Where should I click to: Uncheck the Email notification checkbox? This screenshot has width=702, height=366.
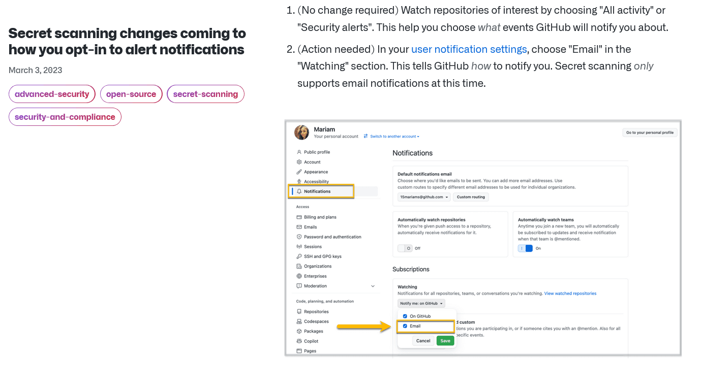click(405, 326)
